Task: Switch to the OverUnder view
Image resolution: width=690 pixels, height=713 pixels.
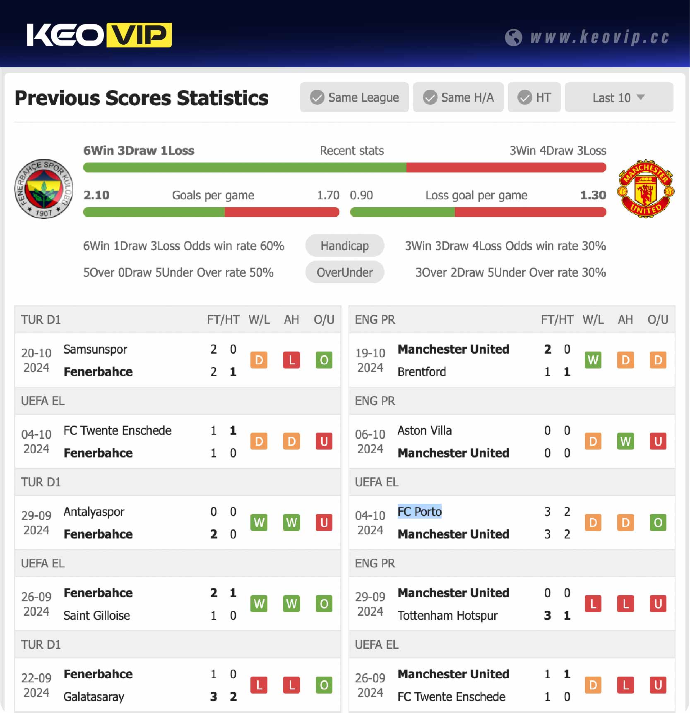Action: [x=345, y=272]
